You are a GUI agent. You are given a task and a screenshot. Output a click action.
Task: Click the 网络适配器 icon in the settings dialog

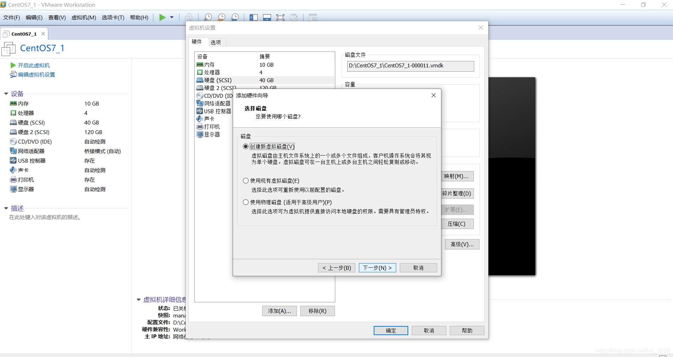[x=200, y=103]
